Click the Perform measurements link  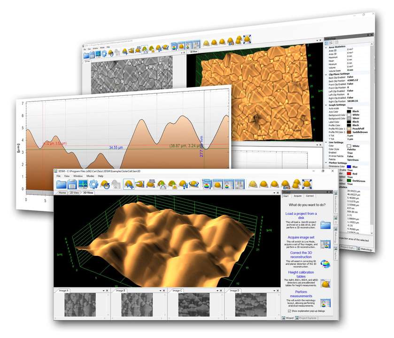click(x=301, y=294)
